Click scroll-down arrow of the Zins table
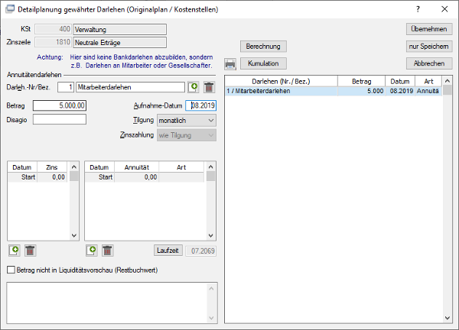Image resolution: width=459 pixels, height=330 pixels. tap(74, 235)
